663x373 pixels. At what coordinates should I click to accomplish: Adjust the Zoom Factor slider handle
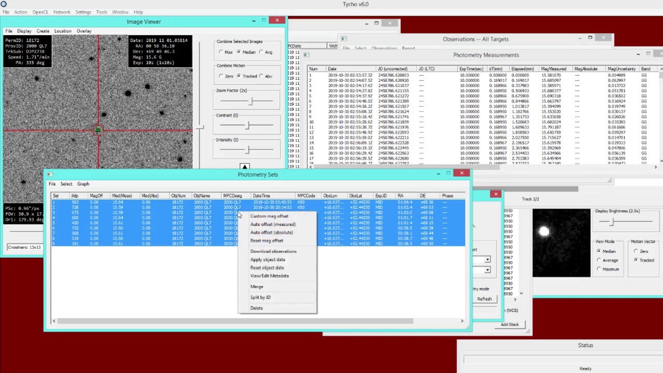[251, 101]
